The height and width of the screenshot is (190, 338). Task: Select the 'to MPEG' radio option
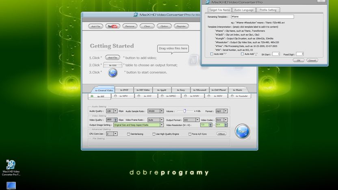(x=162, y=96)
